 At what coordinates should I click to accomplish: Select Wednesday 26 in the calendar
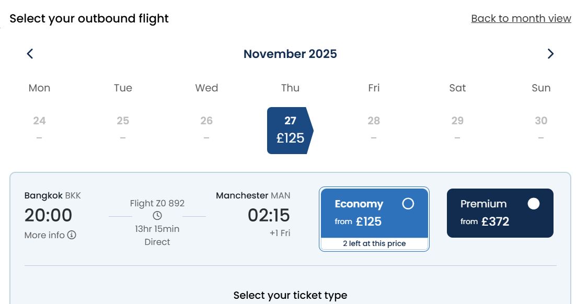[x=206, y=128]
